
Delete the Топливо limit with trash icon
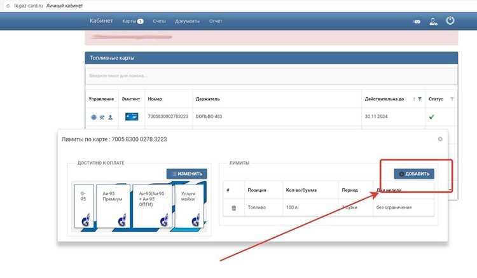click(233, 208)
